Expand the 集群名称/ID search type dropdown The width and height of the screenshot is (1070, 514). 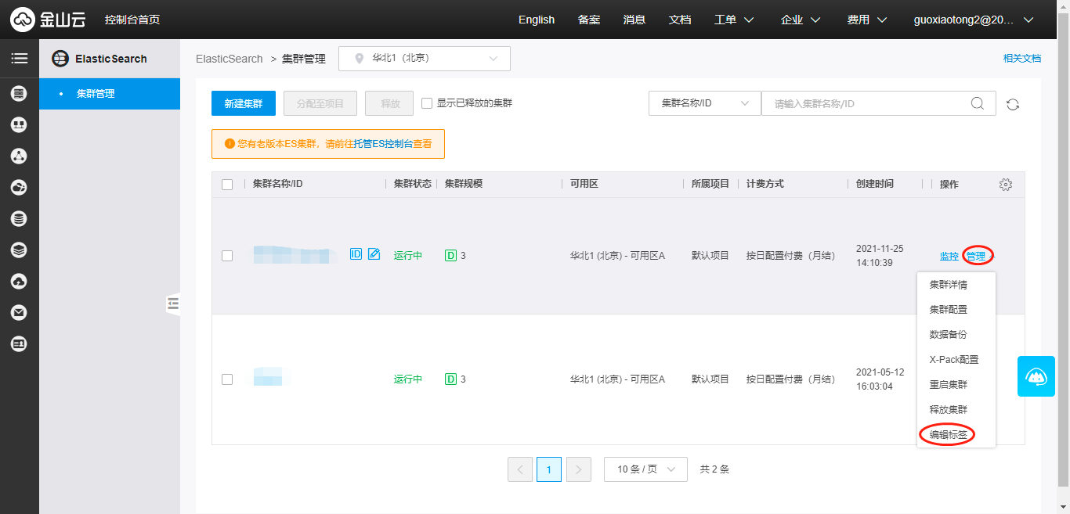(704, 103)
